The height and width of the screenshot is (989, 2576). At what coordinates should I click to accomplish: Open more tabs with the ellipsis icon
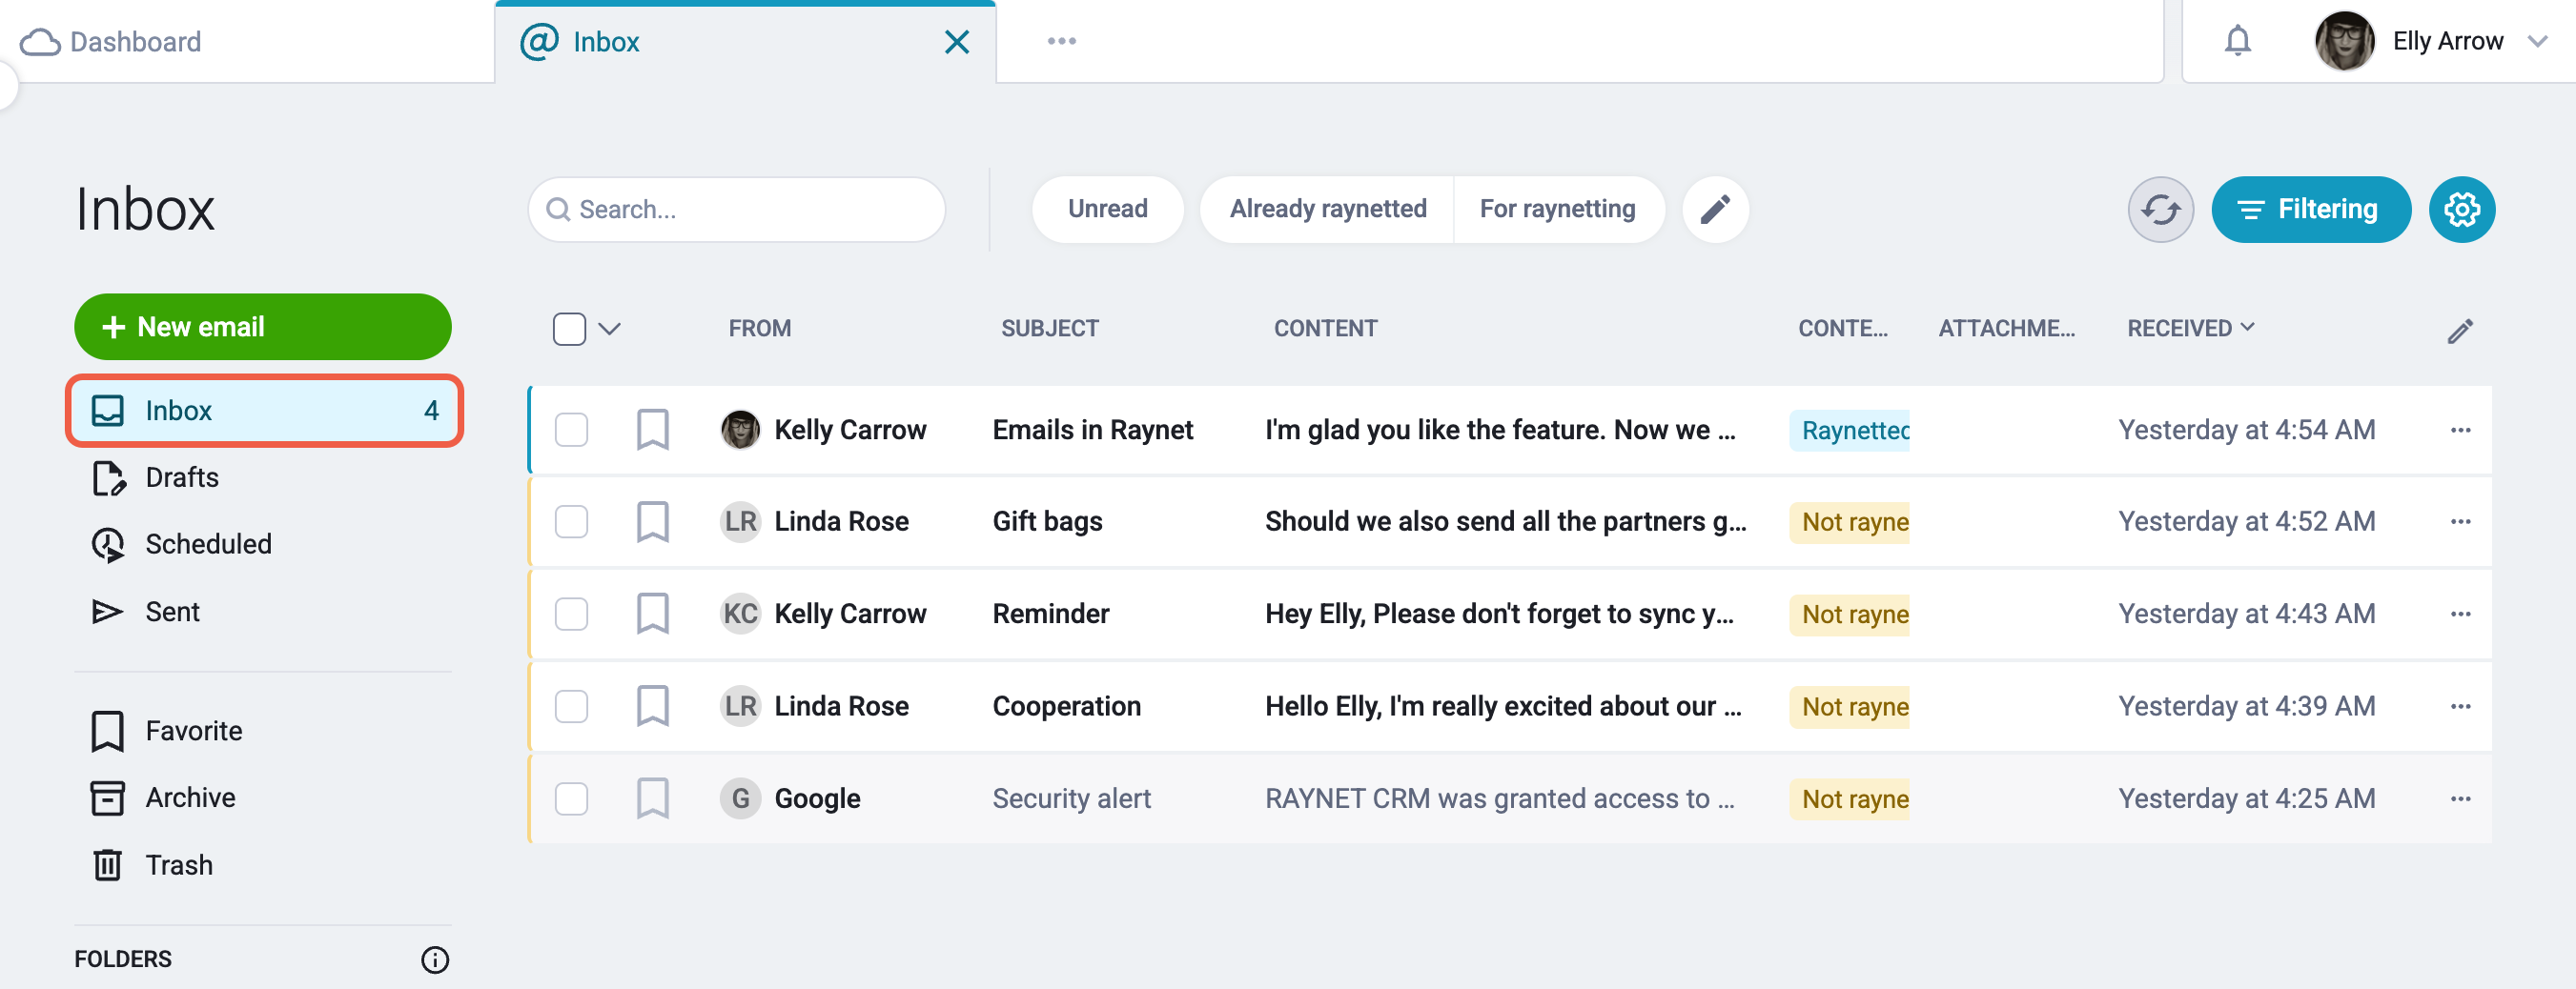pyautogui.click(x=1061, y=41)
